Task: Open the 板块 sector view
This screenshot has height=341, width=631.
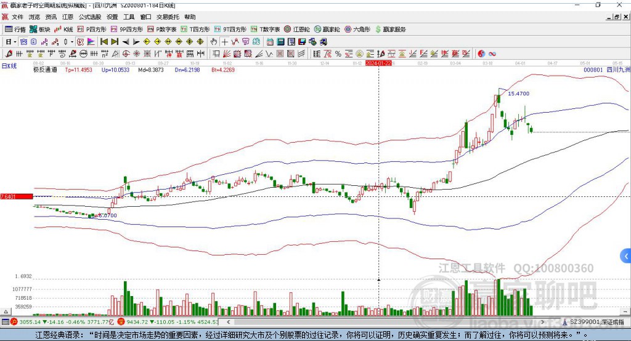Action: click(39, 30)
